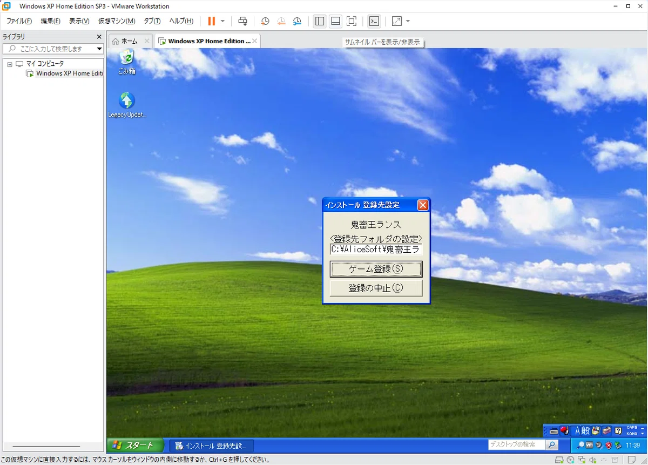
Task: Click the IME pad icon
Action: (596, 430)
